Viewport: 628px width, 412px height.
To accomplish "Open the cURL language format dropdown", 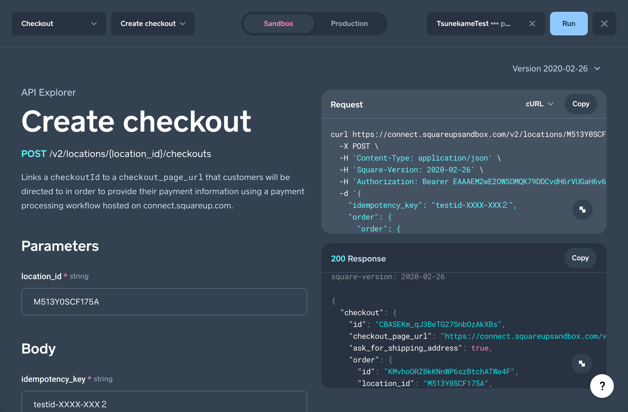I will pyautogui.click(x=539, y=104).
